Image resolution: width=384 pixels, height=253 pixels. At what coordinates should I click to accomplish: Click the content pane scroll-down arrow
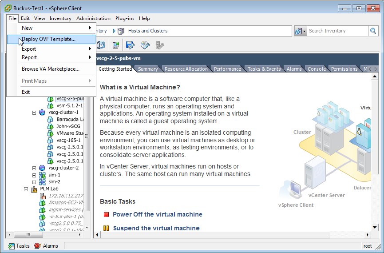pos(375,227)
